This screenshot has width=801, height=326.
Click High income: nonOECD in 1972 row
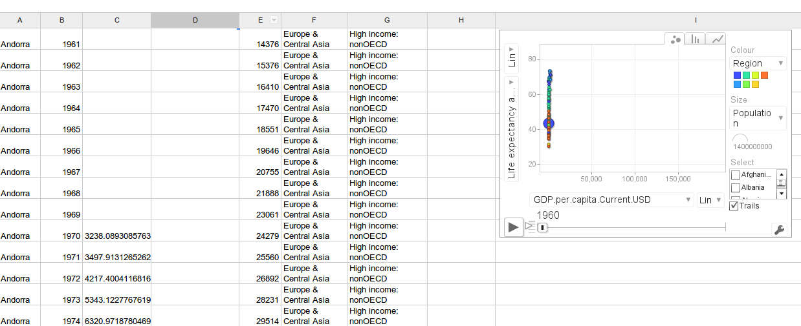(387, 274)
